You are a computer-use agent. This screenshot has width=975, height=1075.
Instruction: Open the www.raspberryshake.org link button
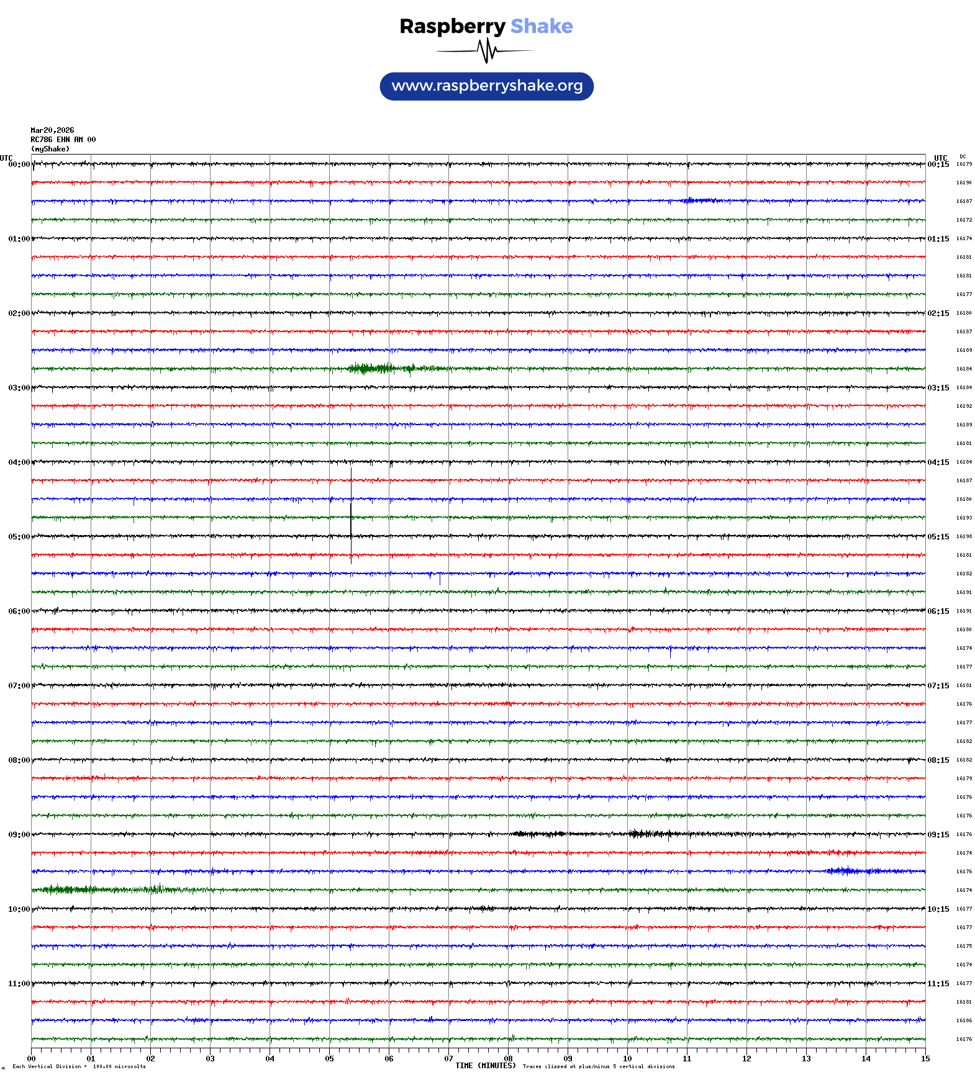[x=486, y=86]
